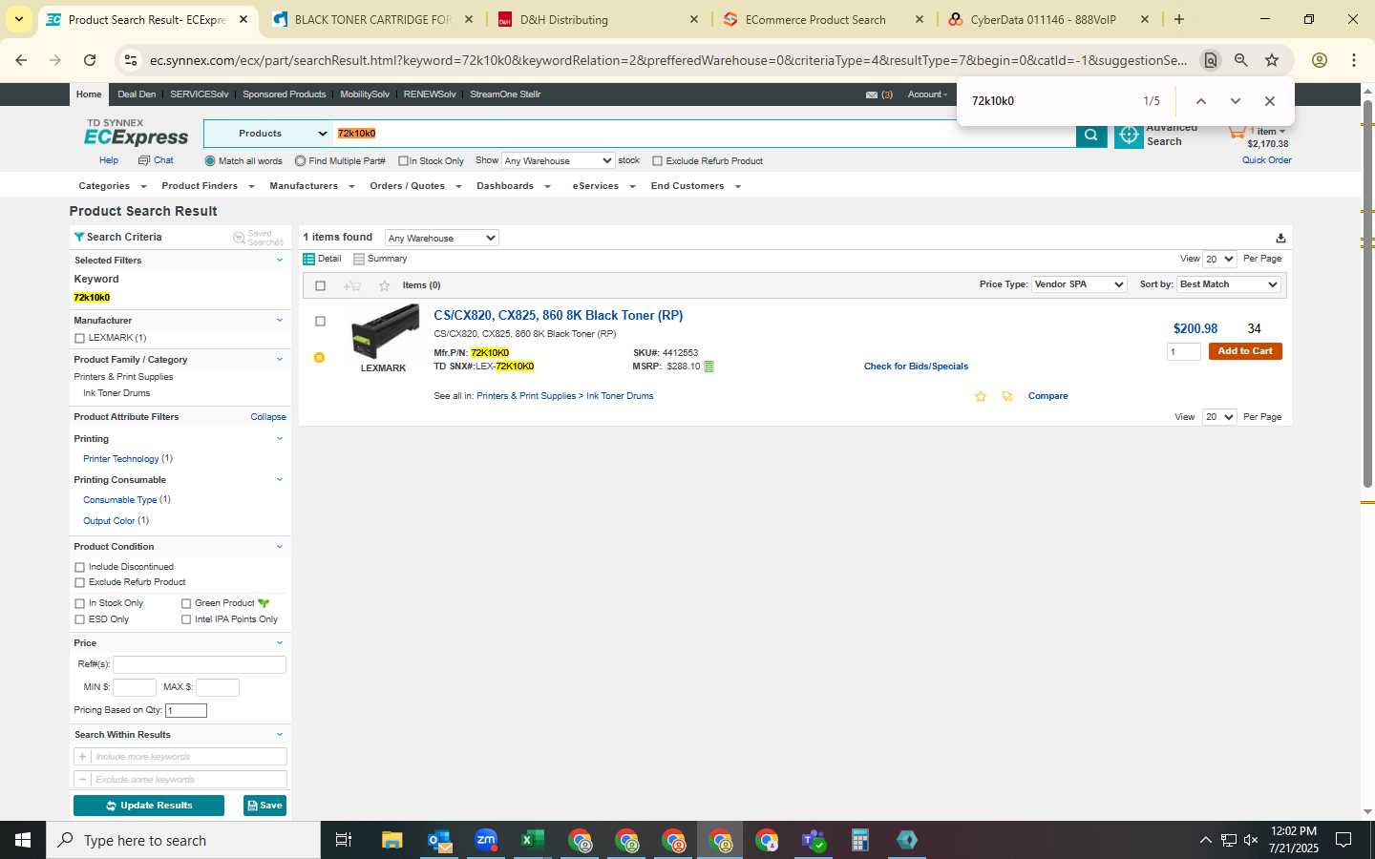Click the Compare link
The height and width of the screenshot is (859, 1375).
[x=1047, y=396]
